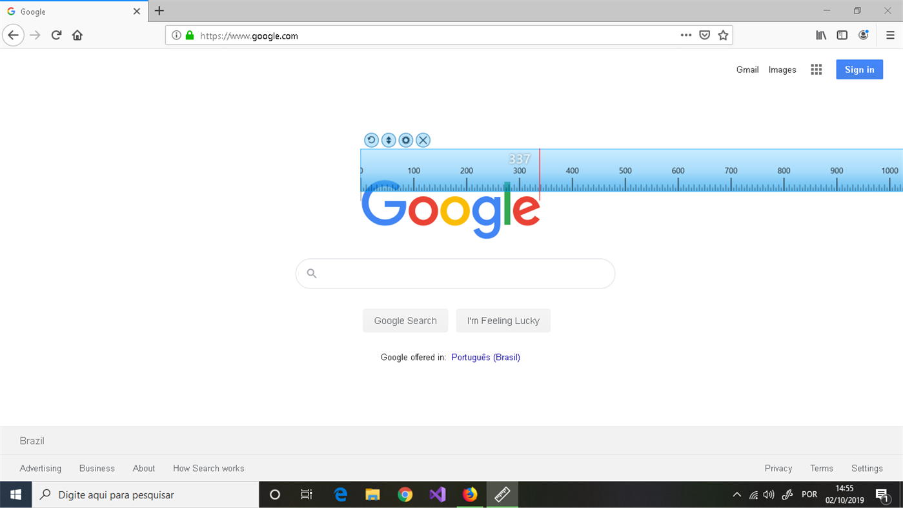Click the ruler's rotate button
Image resolution: width=903 pixels, height=508 pixels.
(x=371, y=140)
